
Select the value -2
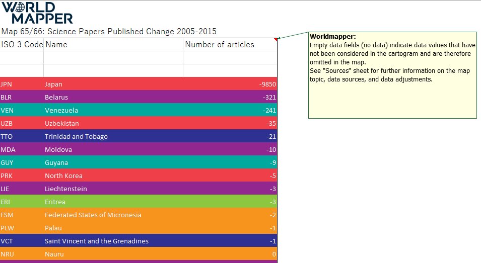[x=230, y=215]
